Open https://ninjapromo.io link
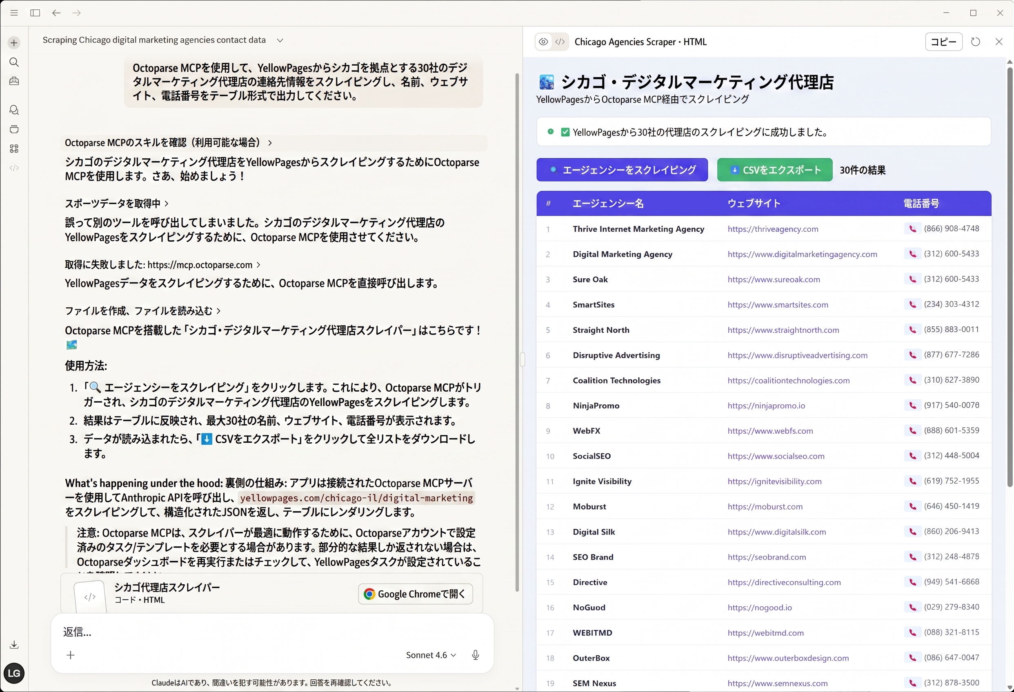The width and height of the screenshot is (1014, 692). (x=766, y=406)
